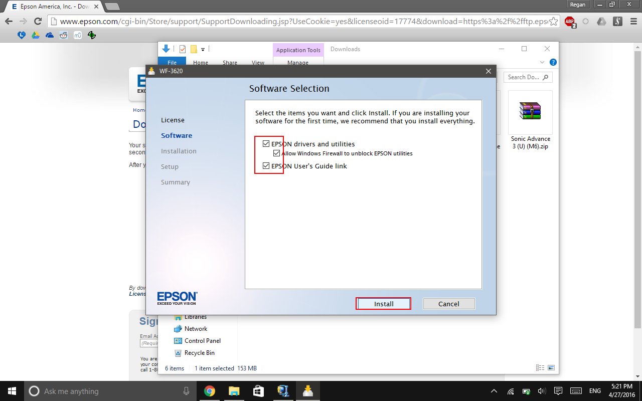Click the Cortana microphone icon
This screenshot has width=642, height=401.
coord(187,391)
